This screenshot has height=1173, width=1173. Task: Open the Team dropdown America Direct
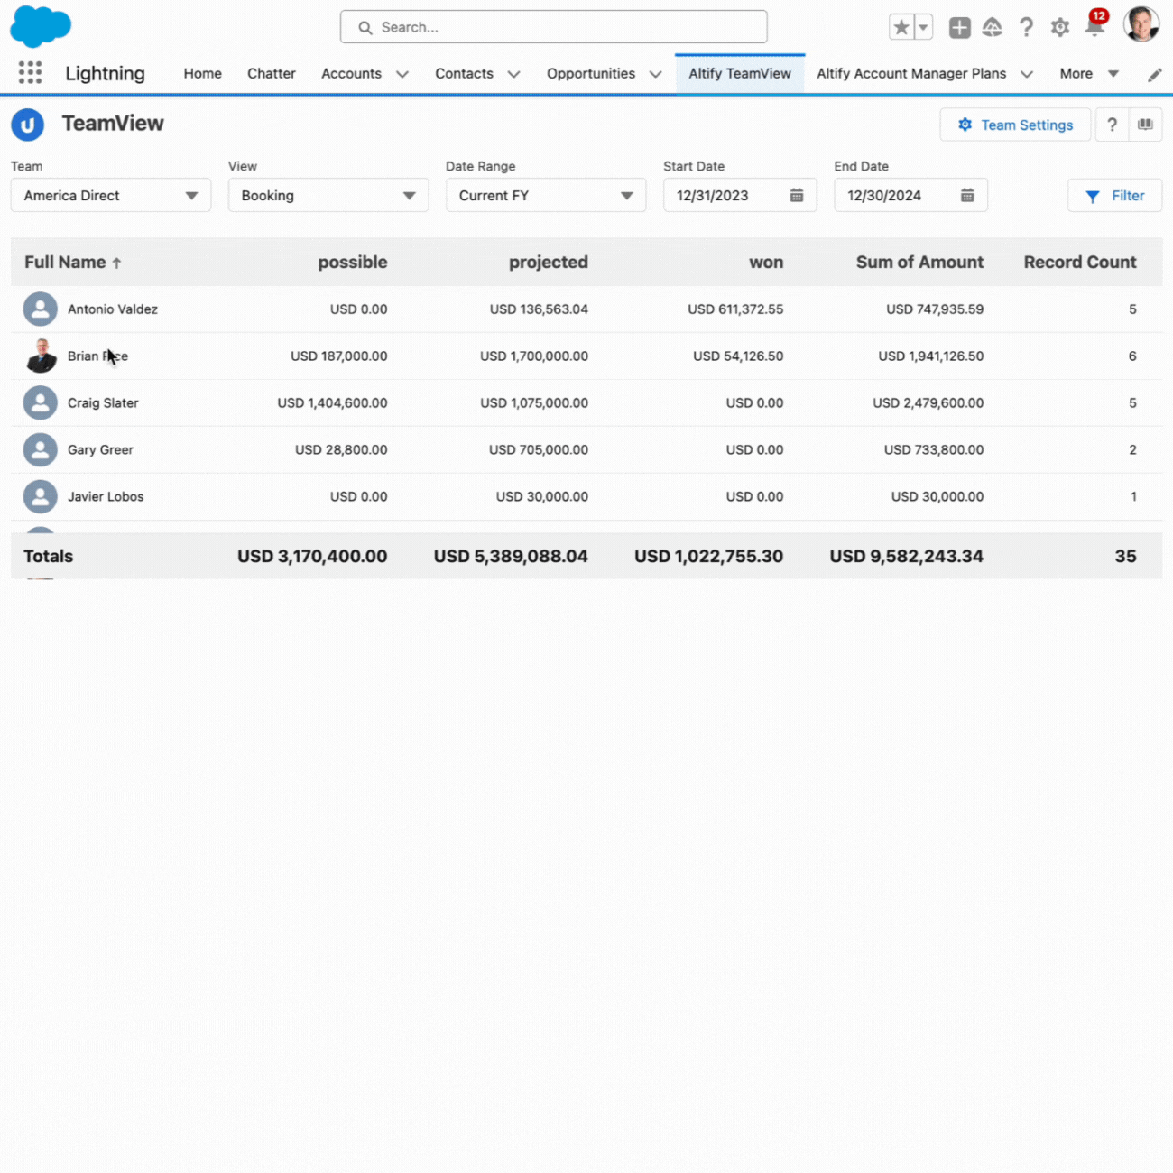(x=111, y=195)
